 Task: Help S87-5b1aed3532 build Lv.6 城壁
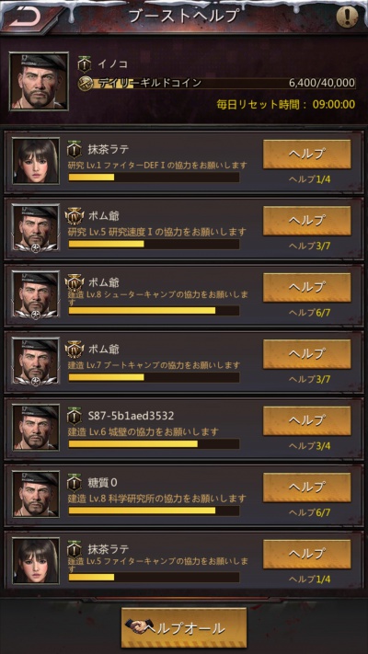[306, 421]
